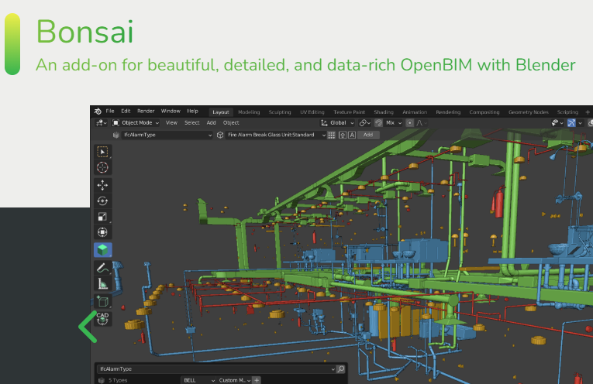Viewport: 593px width, 384px height.
Task: Click the '5 Types' label
Action: (118, 380)
